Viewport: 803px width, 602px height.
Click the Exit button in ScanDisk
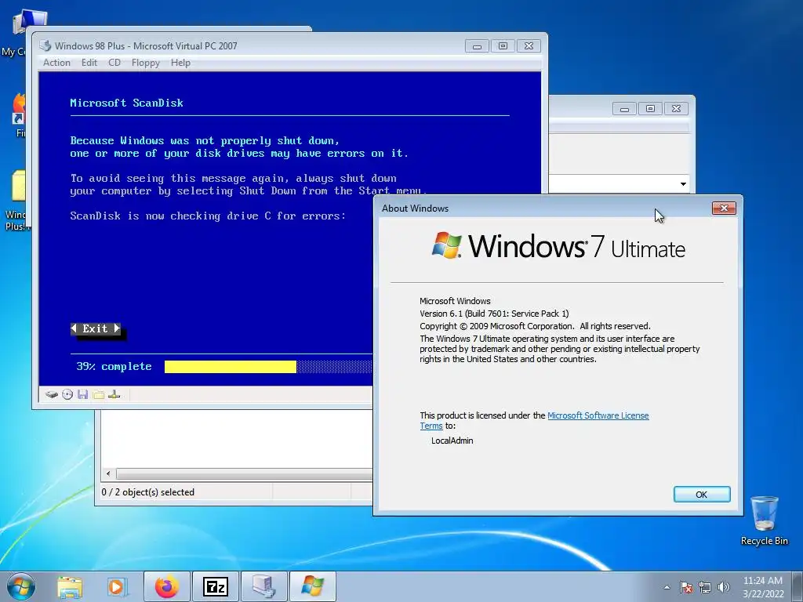(96, 328)
